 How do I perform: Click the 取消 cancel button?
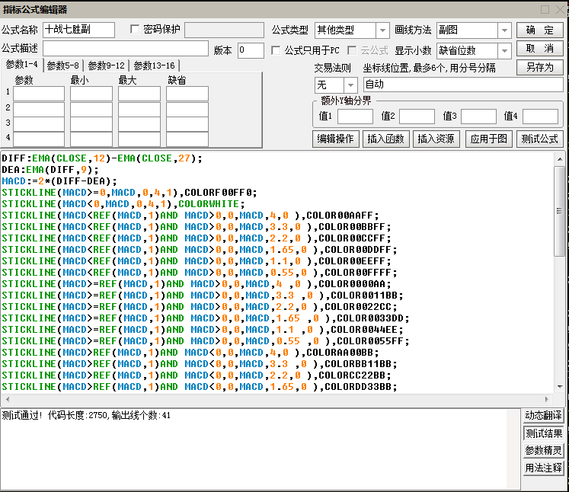click(539, 49)
